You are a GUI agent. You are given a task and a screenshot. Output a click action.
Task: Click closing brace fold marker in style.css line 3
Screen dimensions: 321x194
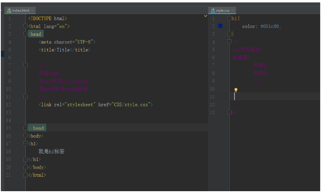[x=229, y=34]
